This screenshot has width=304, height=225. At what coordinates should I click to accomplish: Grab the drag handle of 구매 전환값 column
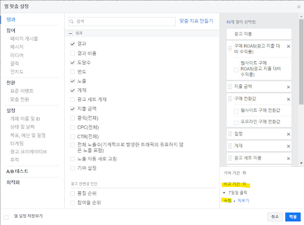click(x=230, y=99)
